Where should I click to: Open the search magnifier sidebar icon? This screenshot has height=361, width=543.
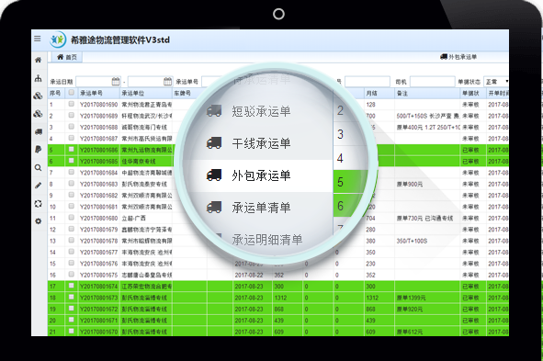coord(38,168)
